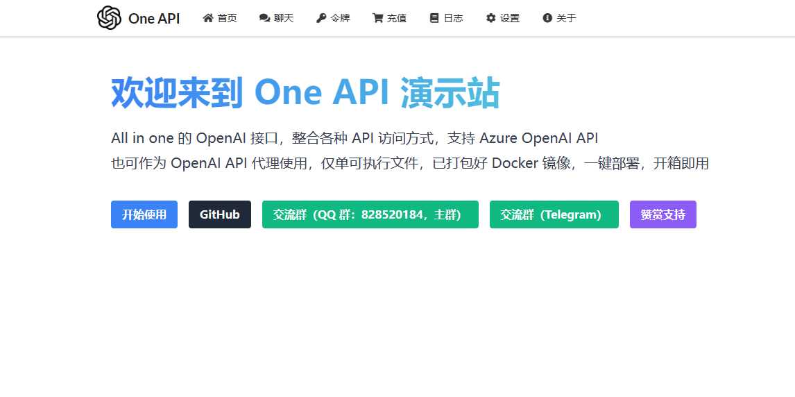Click the blue 开始使用 button
Screen dimensions: 795x397
144,214
